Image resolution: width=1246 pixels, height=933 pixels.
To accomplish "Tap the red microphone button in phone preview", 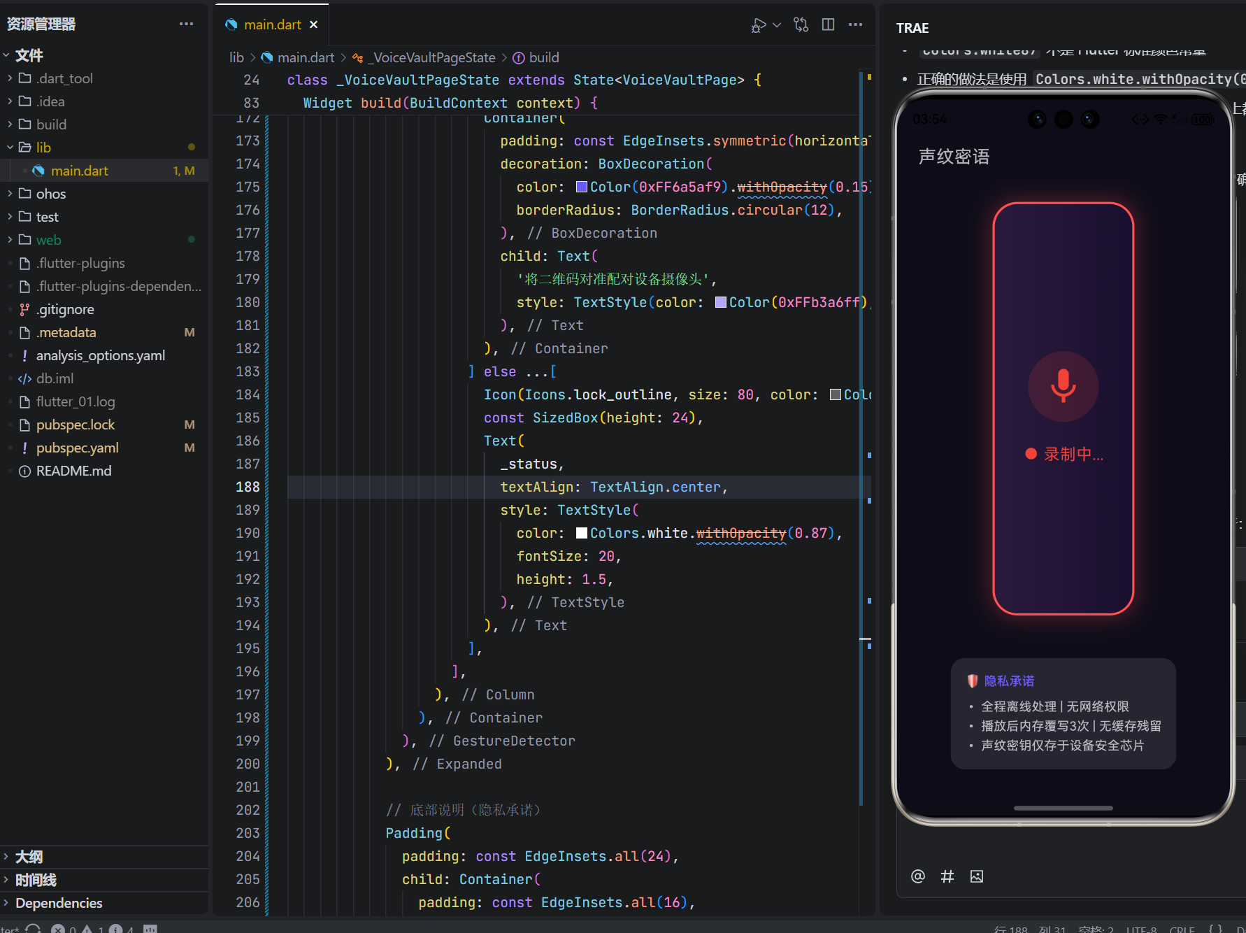I will tap(1063, 386).
